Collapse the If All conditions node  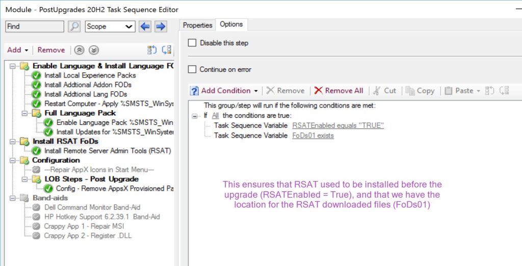tap(195, 116)
